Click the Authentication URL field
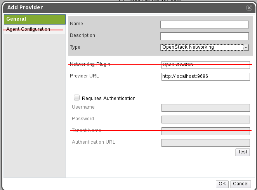 pyautogui.click(x=205, y=143)
